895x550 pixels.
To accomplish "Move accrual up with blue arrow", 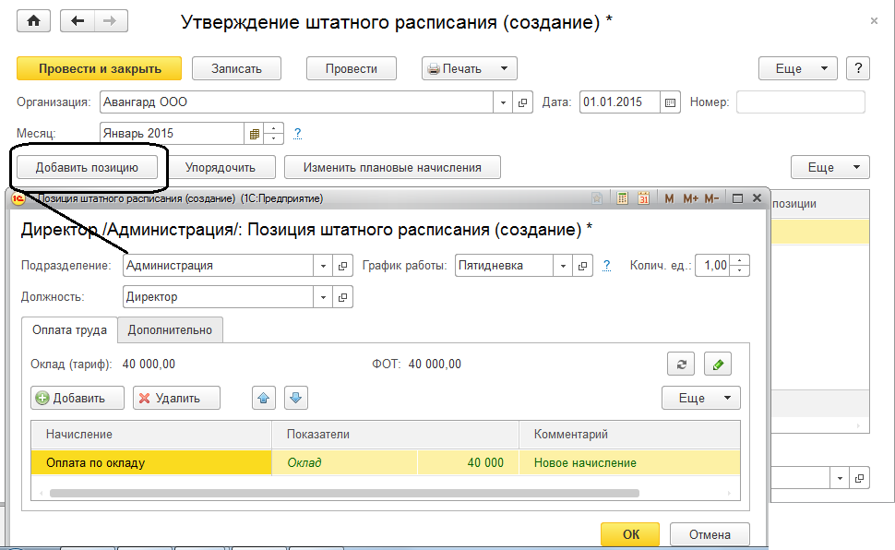I will (x=264, y=398).
